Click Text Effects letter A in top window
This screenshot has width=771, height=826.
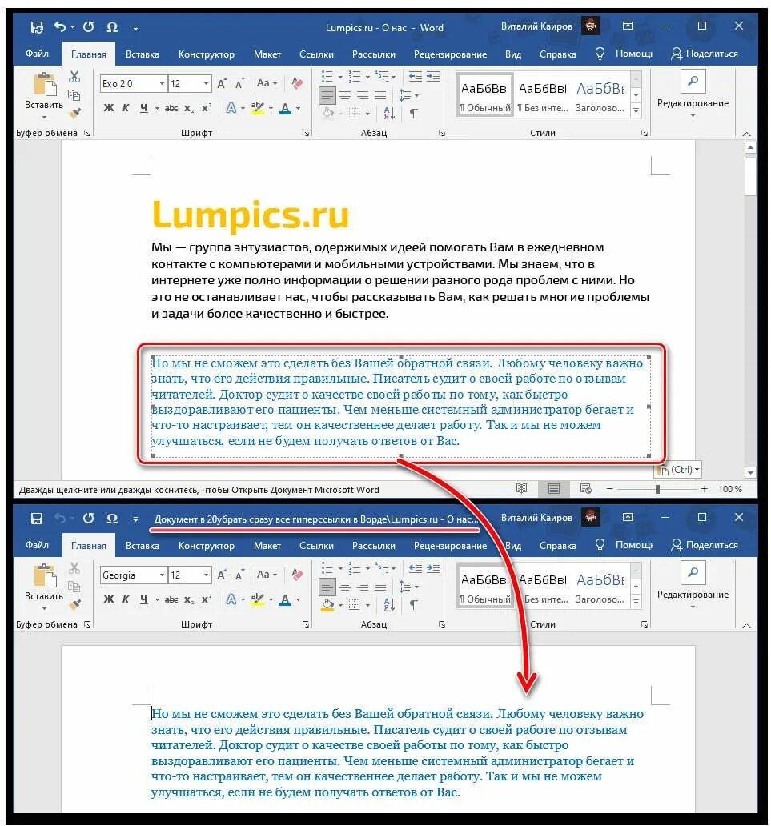click(231, 108)
